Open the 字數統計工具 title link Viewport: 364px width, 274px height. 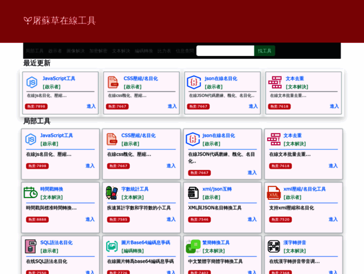tap(135, 189)
